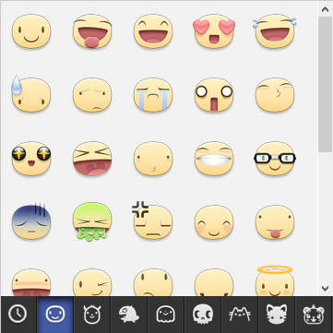Pick the angel emoticon with halo
The height and width of the screenshot is (333, 333).
pyautogui.click(x=275, y=280)
